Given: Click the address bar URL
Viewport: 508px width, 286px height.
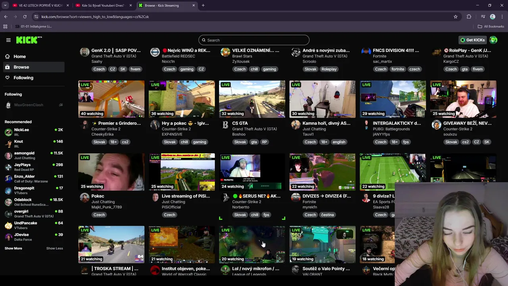Looking at the screenshot, I should [95, 17].
